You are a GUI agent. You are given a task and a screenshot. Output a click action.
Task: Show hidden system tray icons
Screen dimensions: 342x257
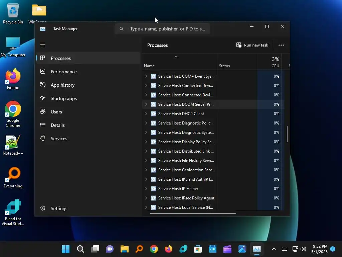(x=274, y=249)
